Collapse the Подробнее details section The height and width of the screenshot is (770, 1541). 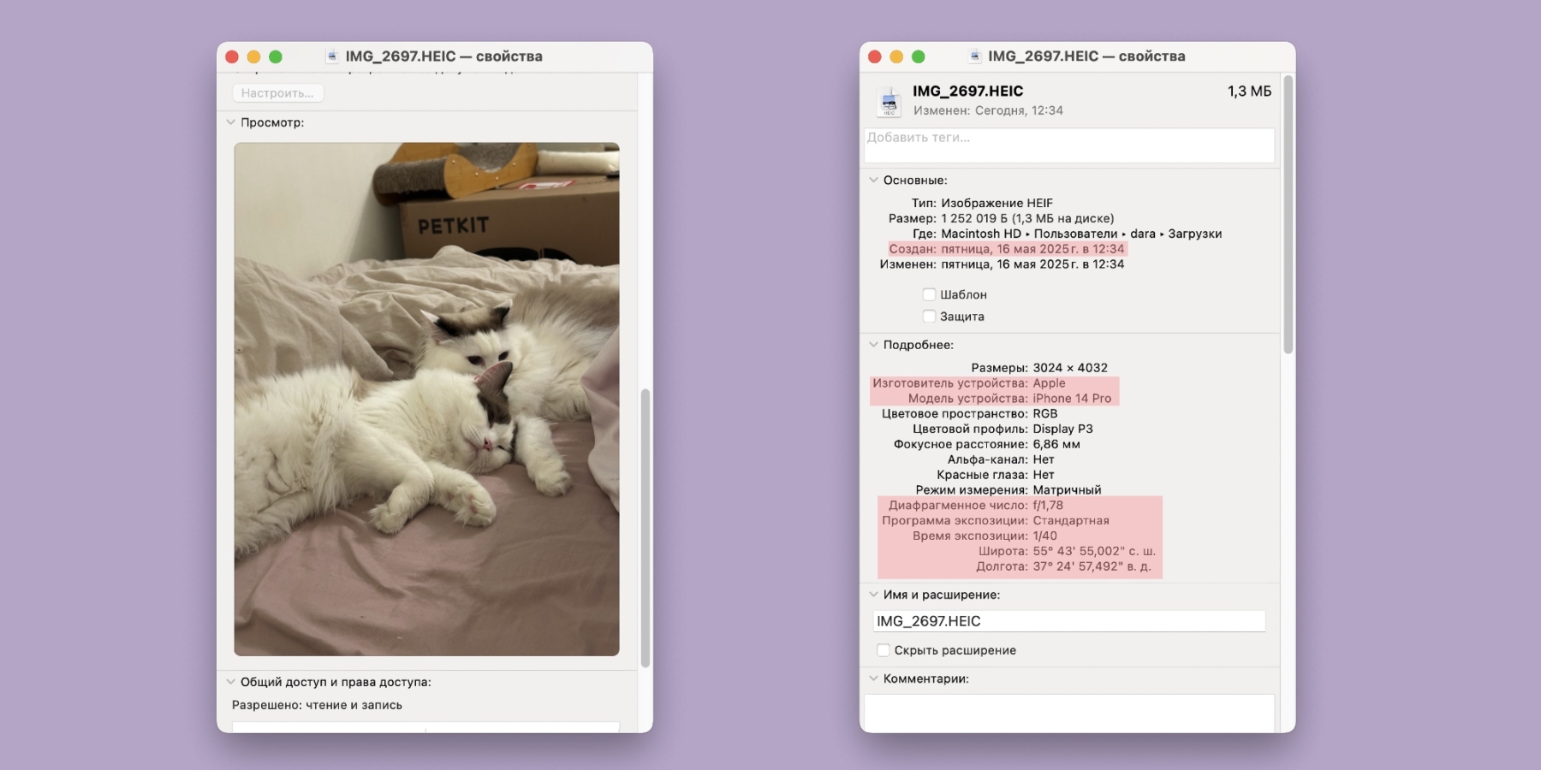point(873,345)
